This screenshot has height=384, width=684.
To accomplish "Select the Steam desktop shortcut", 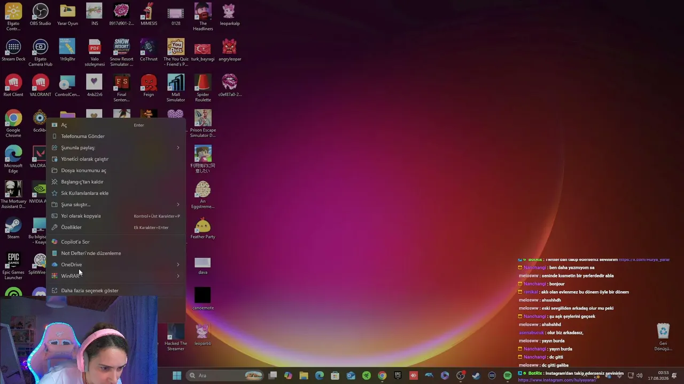I will coord(13,228).
